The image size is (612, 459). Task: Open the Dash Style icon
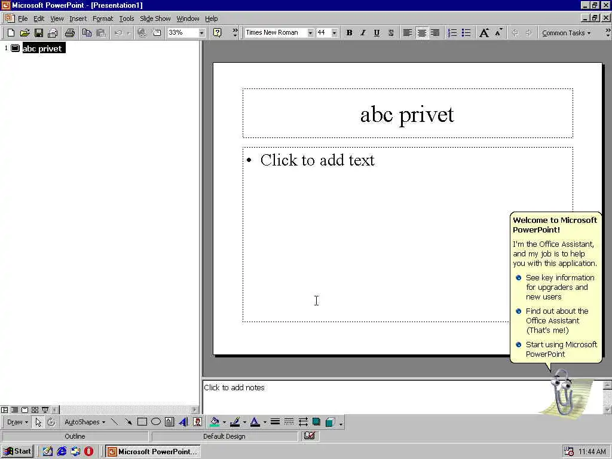tap(289, 422)
